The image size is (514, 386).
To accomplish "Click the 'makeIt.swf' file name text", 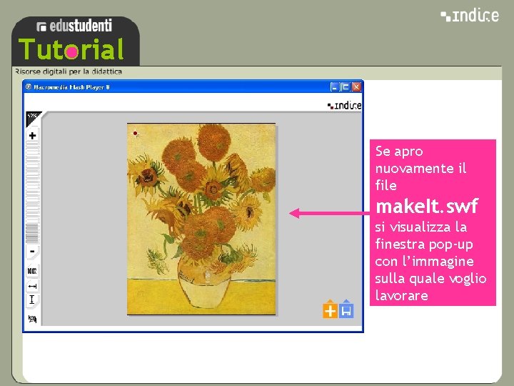I will 427,206.
